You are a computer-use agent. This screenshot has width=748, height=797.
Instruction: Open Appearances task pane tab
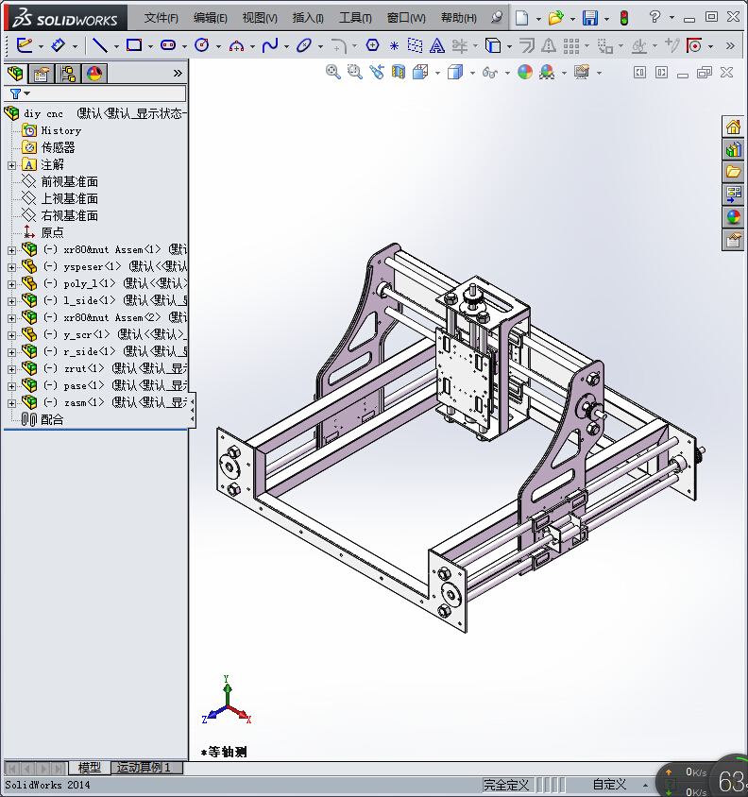pos(733,217)
